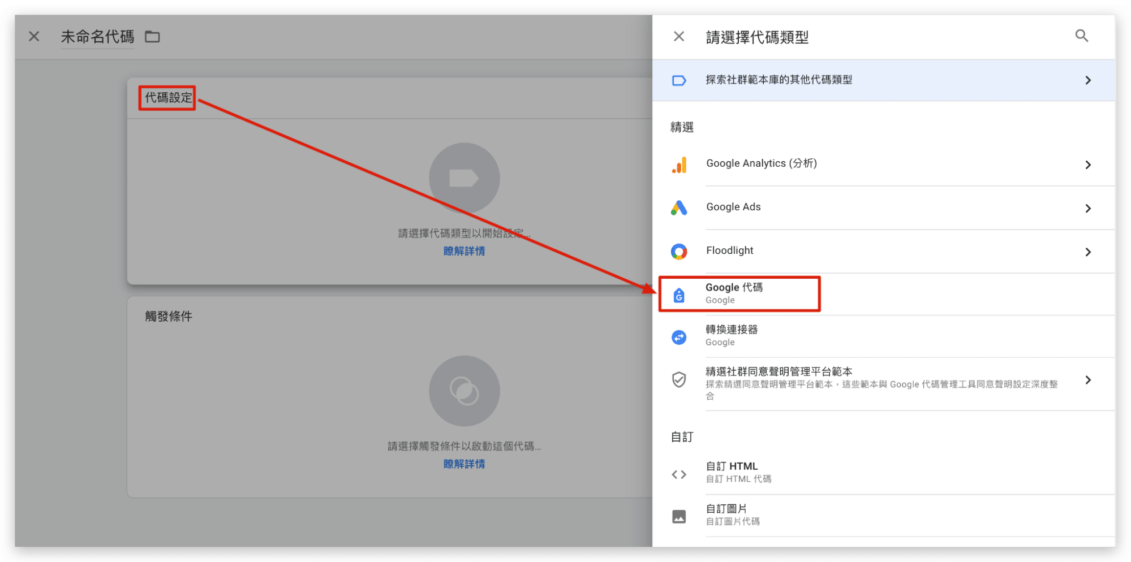Open 探索社群範本庫的其他代碼類型 chevron
This screenshot has width=1131, height=562.
pyautogui.click(x=1087, y=80)
